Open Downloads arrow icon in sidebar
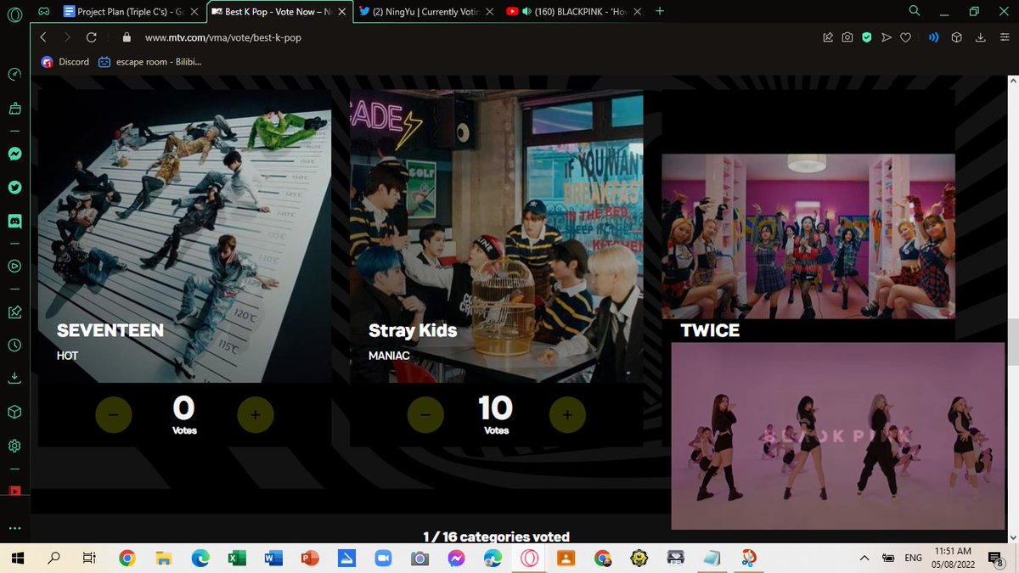Viewport: 1019px width, 573px height. (14, 378)
